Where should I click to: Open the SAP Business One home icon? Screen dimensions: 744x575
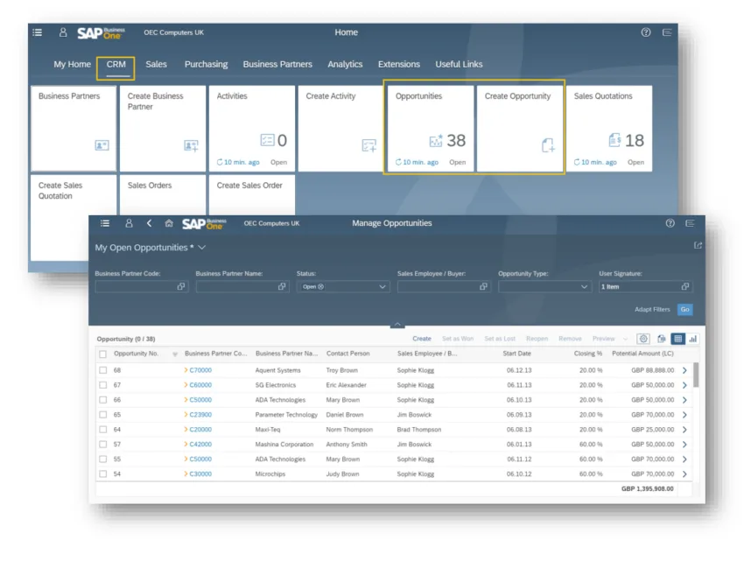[x=169, y=223]
